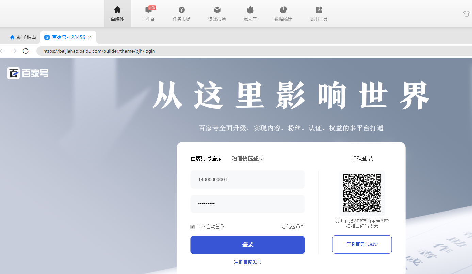
Task: Open the 忘记密码? link
Action: coord(292,226)
